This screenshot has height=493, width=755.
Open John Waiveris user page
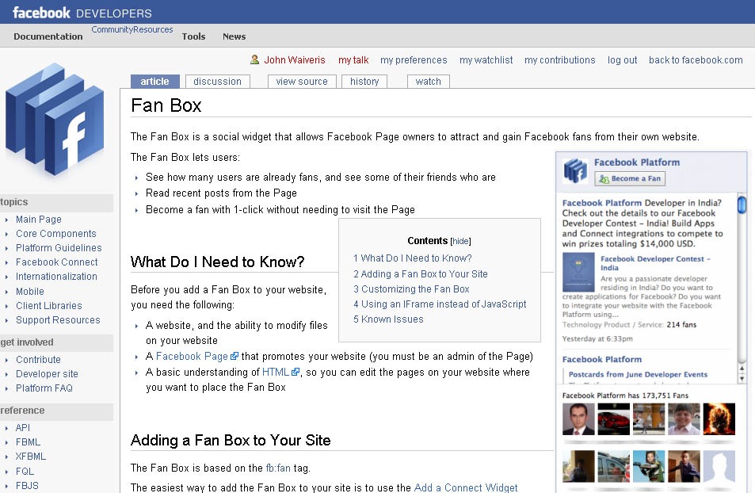click(295, 59)
